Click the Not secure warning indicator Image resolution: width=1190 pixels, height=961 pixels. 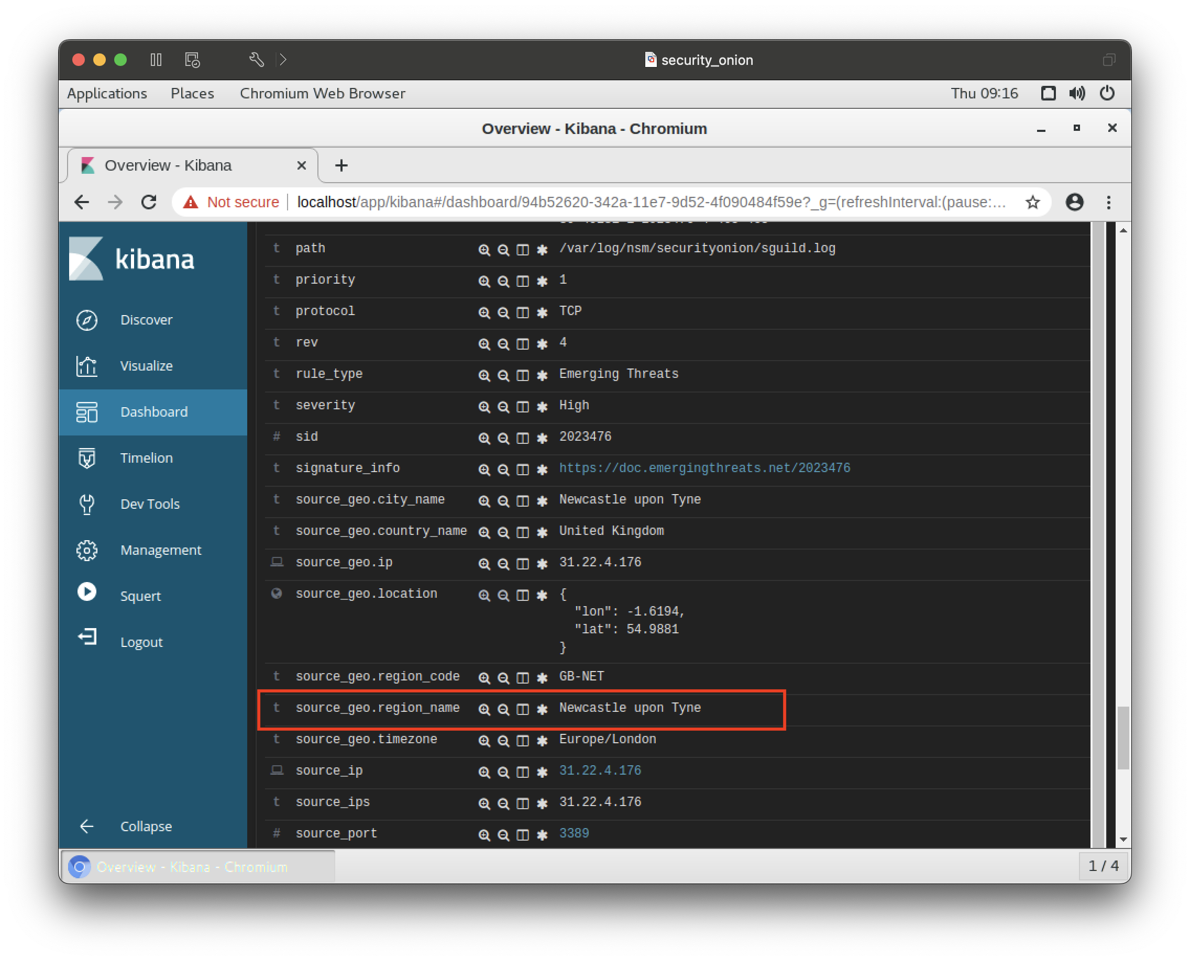coord(231,202)
